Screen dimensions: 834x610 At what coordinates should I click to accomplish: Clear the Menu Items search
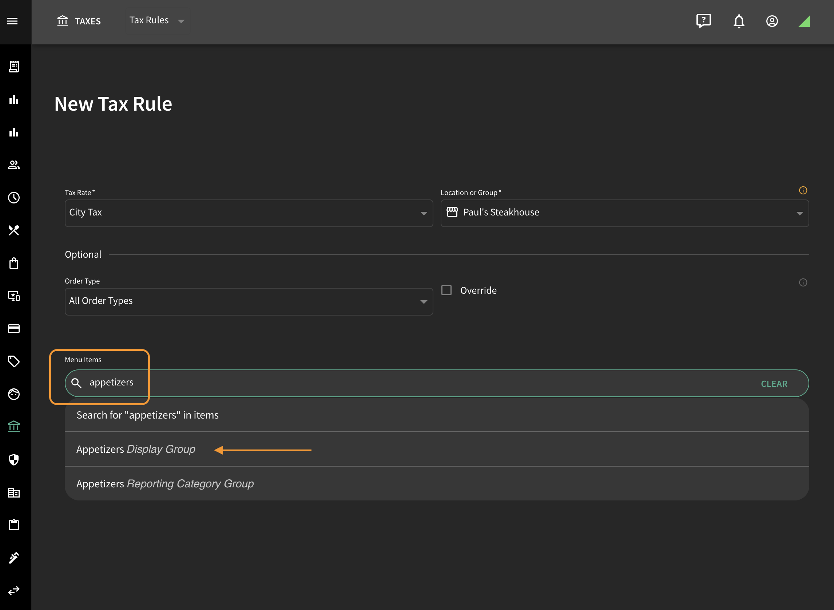pyautogui.click(x=774, y=384)
